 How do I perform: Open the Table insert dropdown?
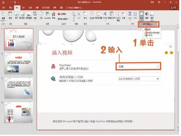point(10,16)
